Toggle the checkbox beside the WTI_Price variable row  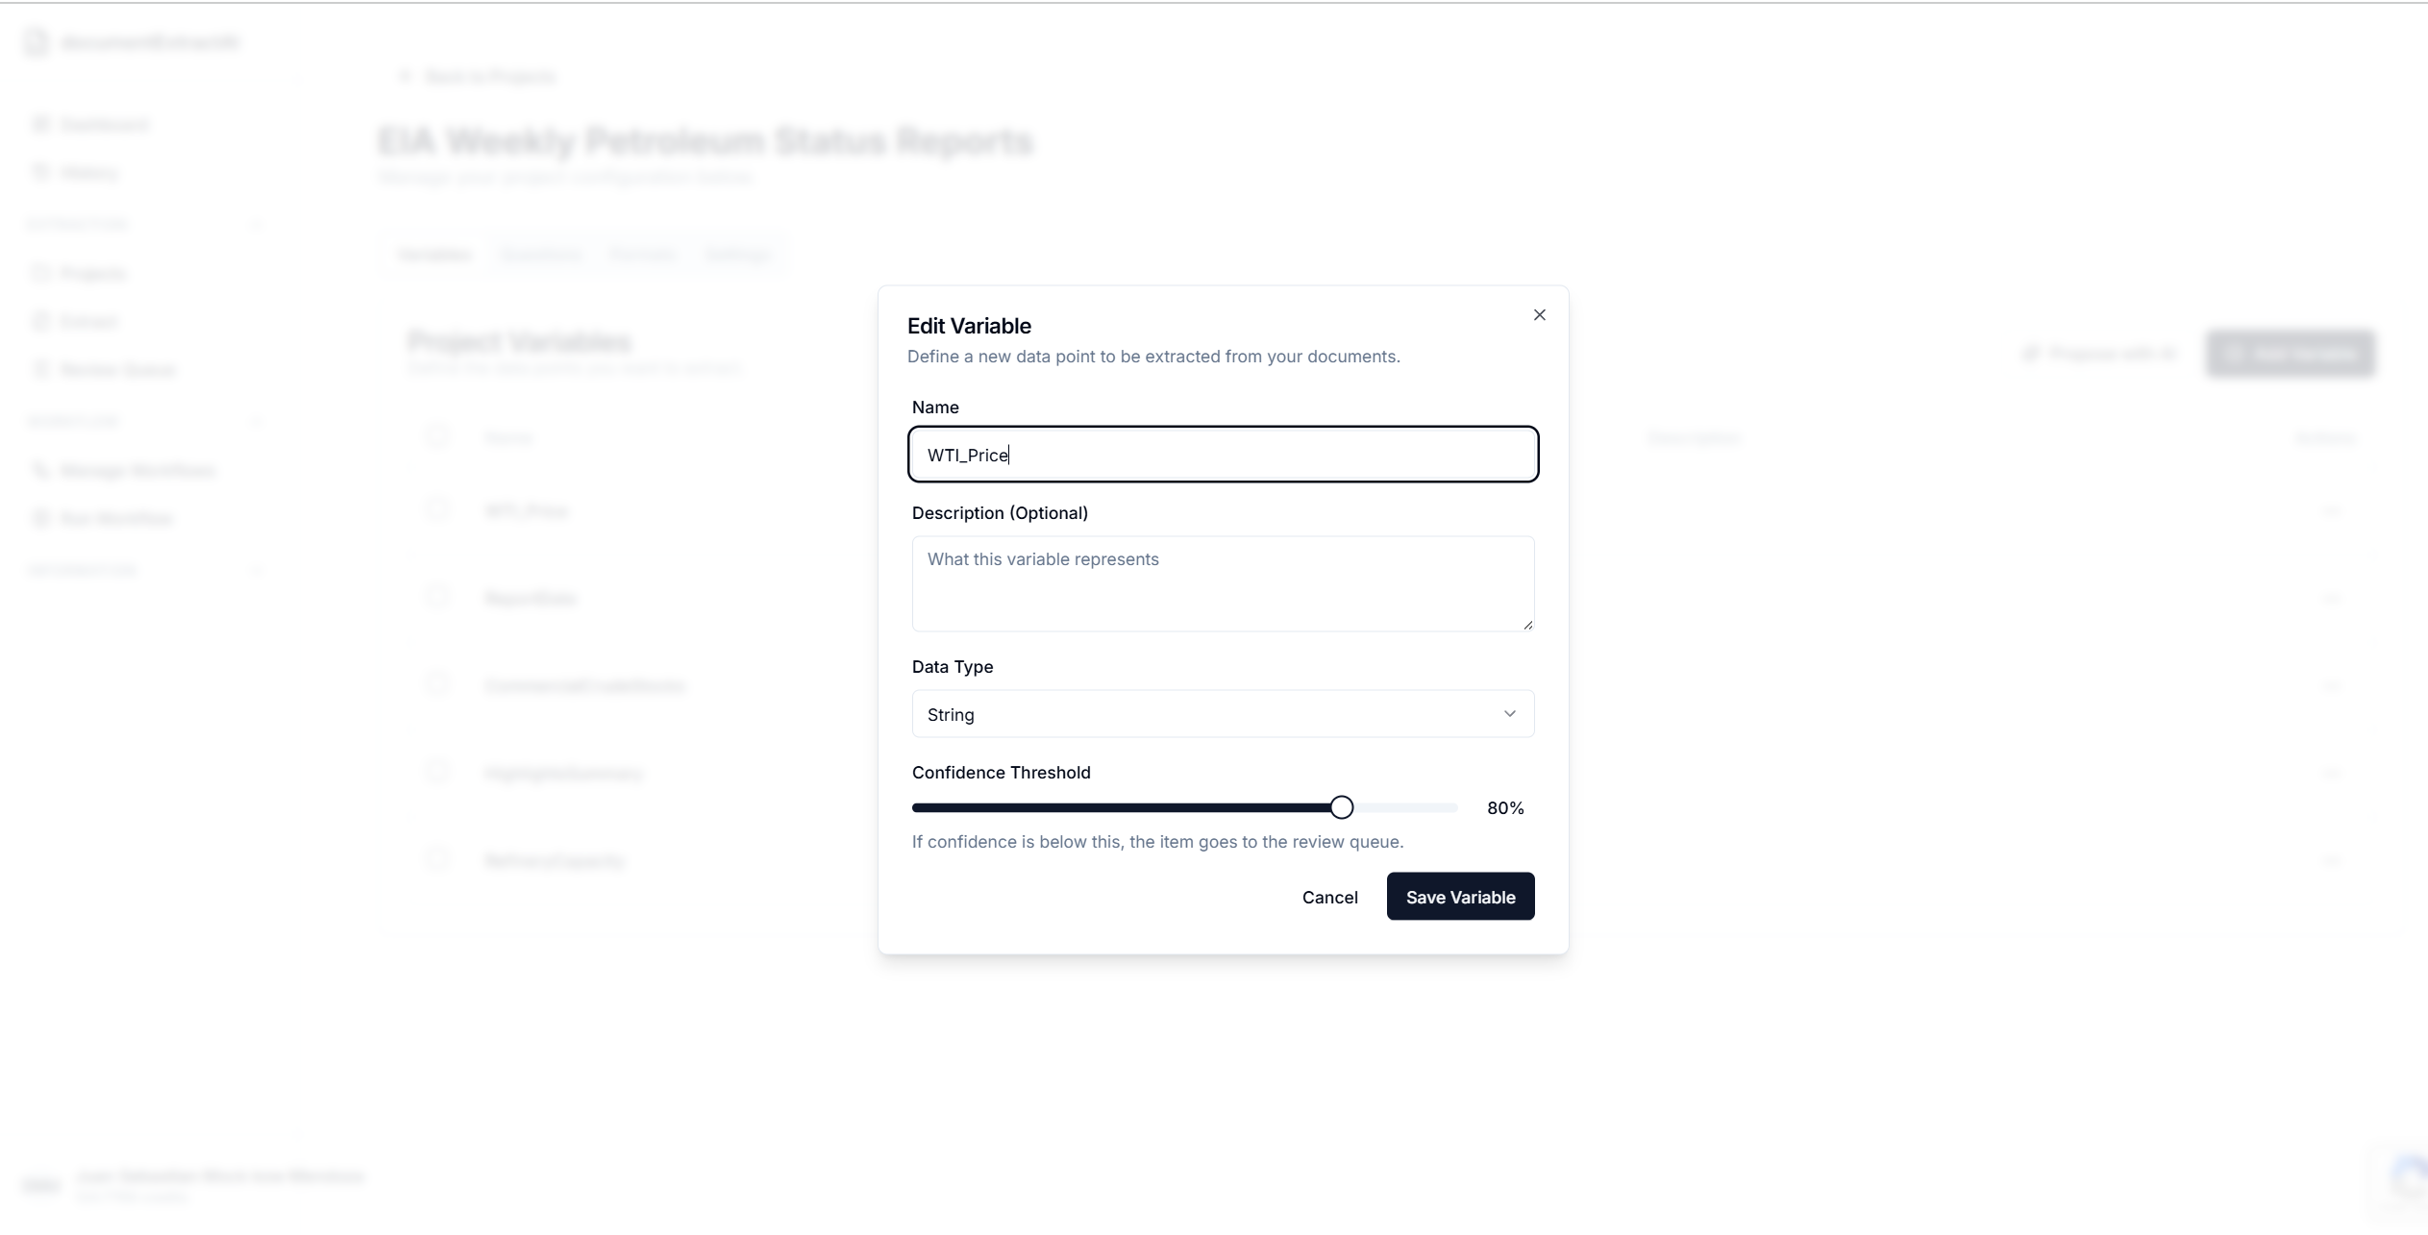(438, 510)
